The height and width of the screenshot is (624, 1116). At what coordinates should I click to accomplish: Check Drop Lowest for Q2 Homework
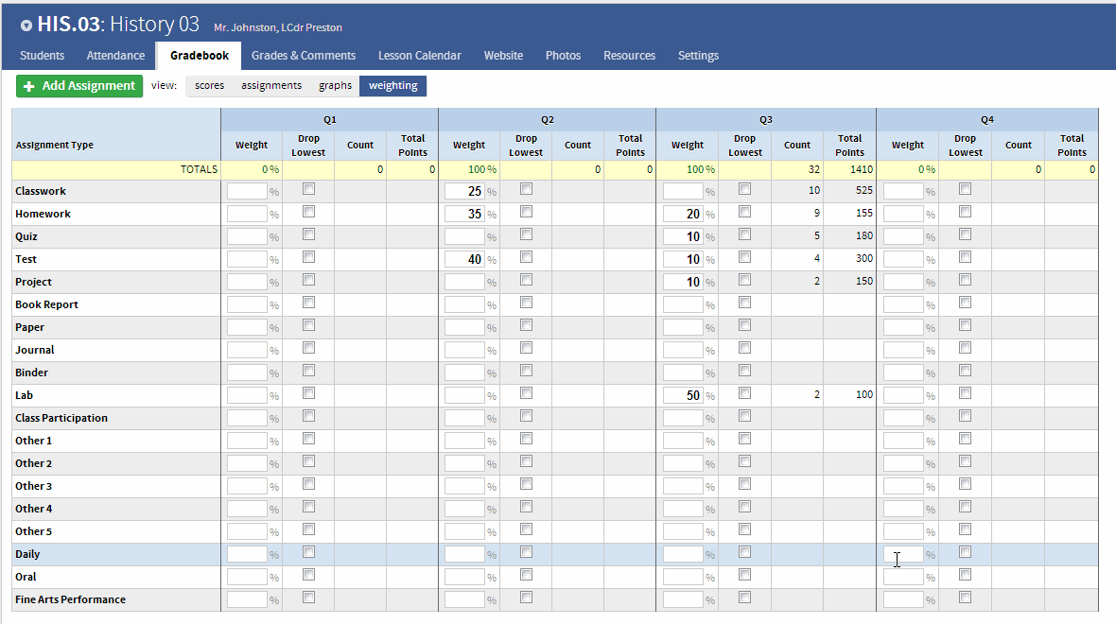pos(526,212)
